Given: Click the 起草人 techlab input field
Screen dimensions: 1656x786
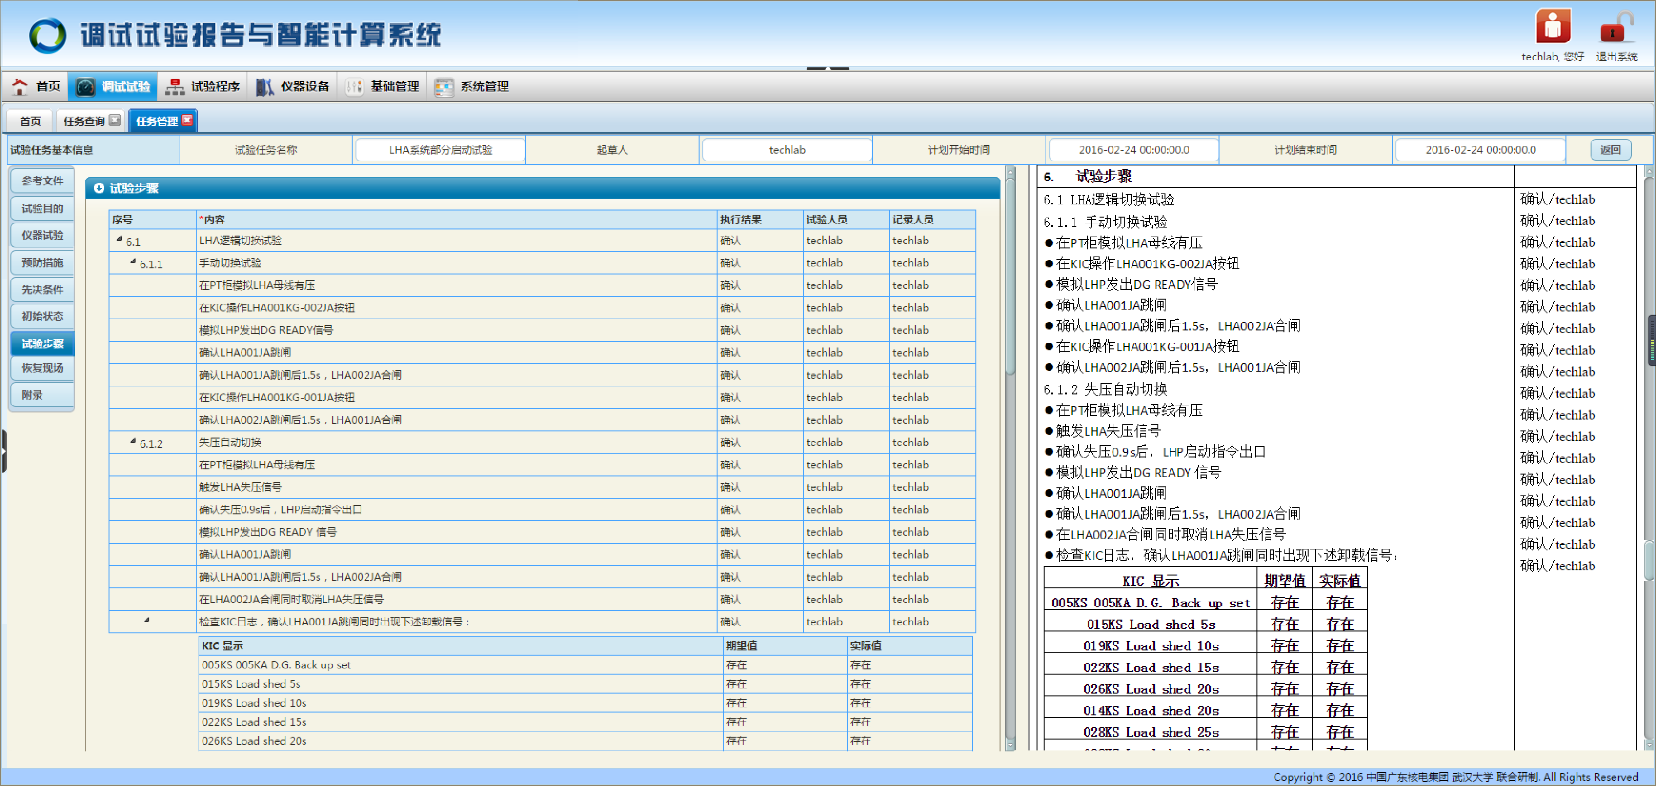Looking at the screenshot, I should tap(787, 150).
